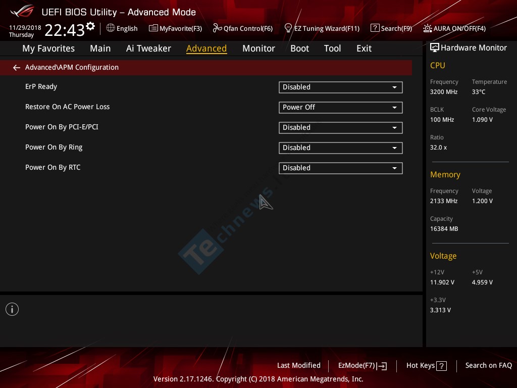Click Search(F9) label
The height and width of the screenshot is (388, 517).
(397, 29)
